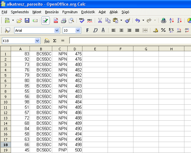Select column A header
The height and width of the screenshot is (153, 191).
coord(20,49)
